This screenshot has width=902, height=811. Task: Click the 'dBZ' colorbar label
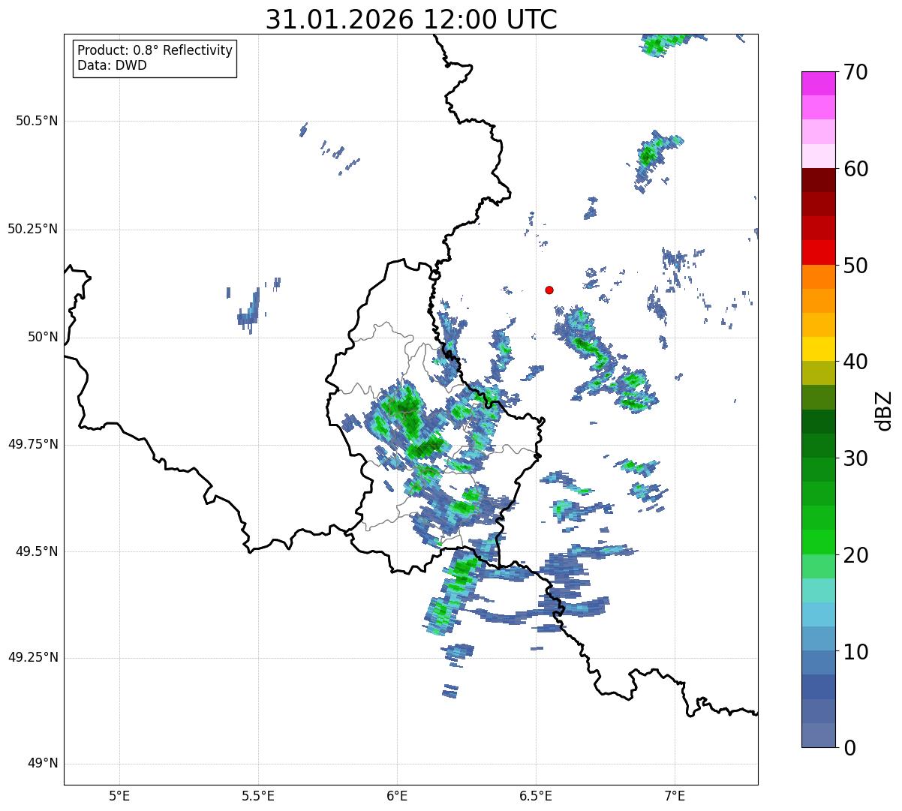coord(883,410)
